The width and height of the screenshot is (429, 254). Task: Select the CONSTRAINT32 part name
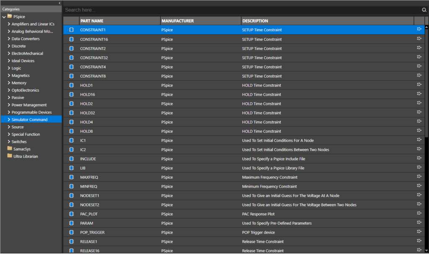pyautogui.click(x=94, y=58)
